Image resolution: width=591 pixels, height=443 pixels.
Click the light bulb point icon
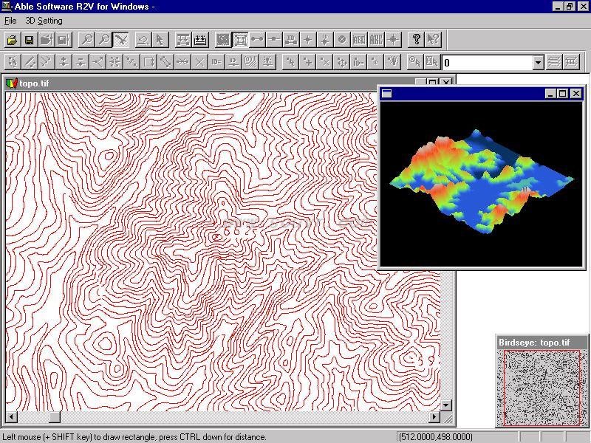[x=392, y=62]
